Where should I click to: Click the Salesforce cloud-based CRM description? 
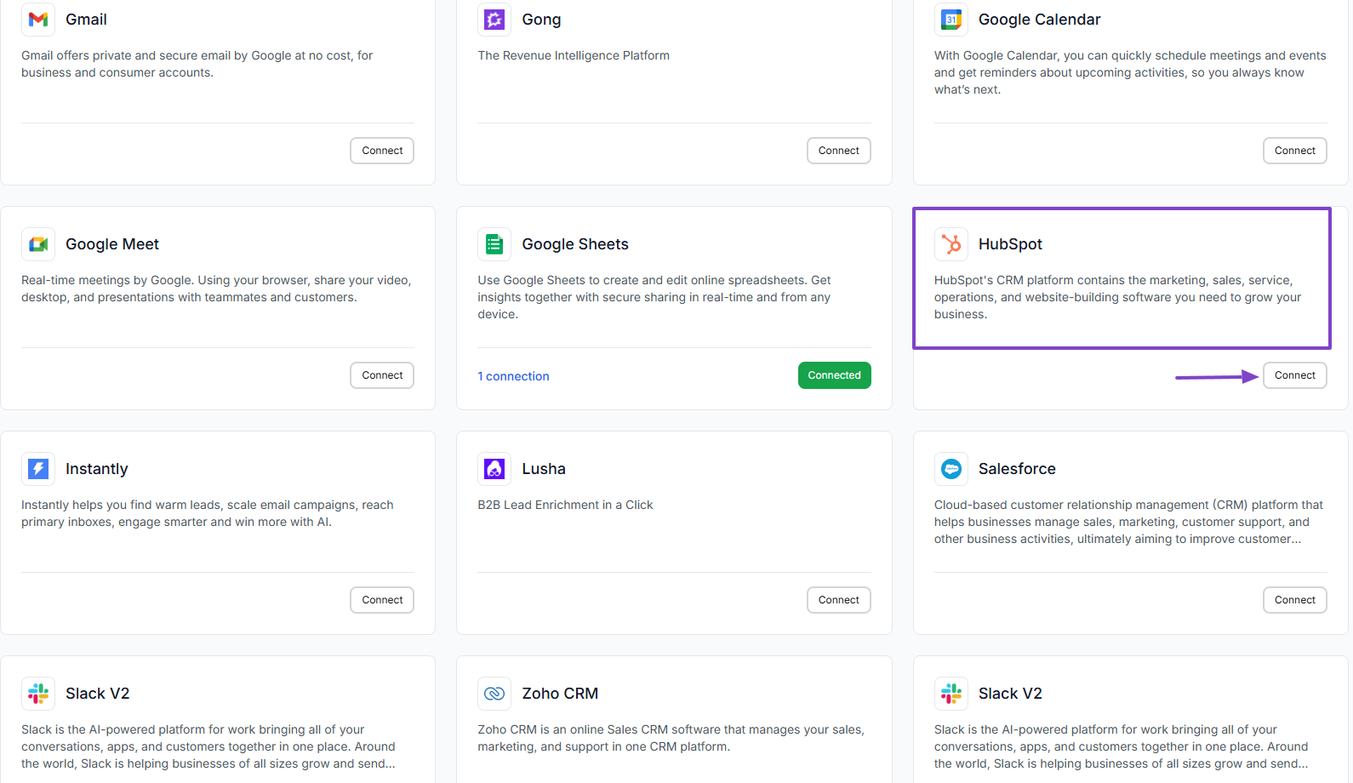1128,522
